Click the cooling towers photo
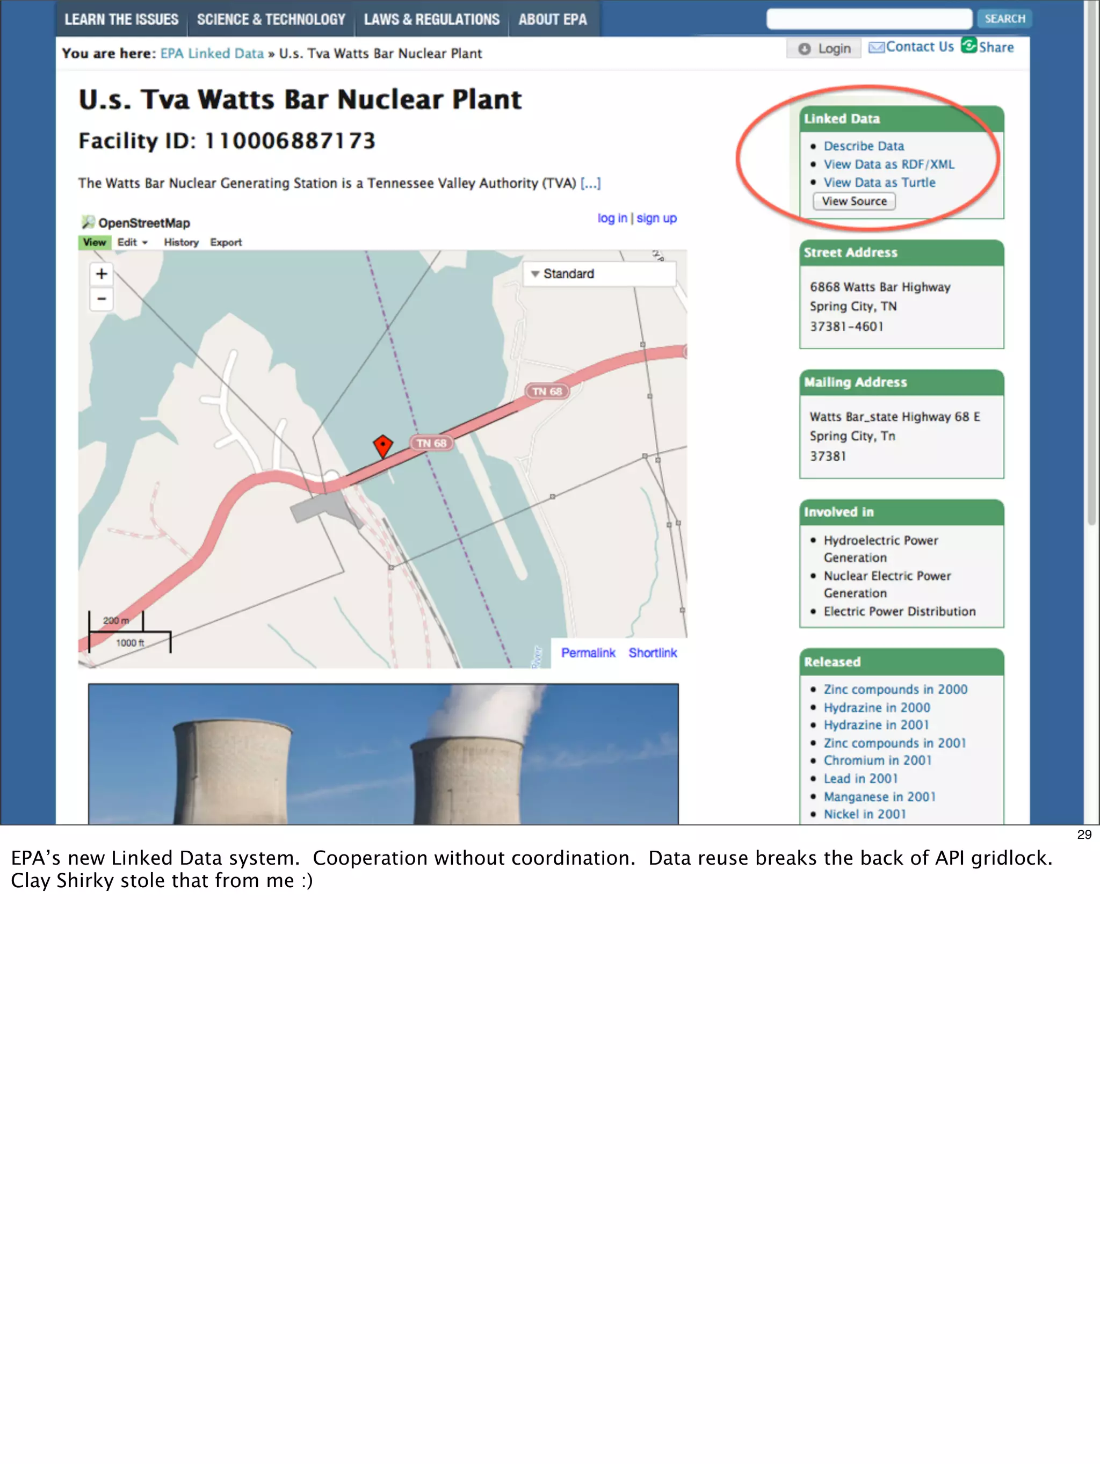Screen dimensions: 1100x1464 [383, 754]
